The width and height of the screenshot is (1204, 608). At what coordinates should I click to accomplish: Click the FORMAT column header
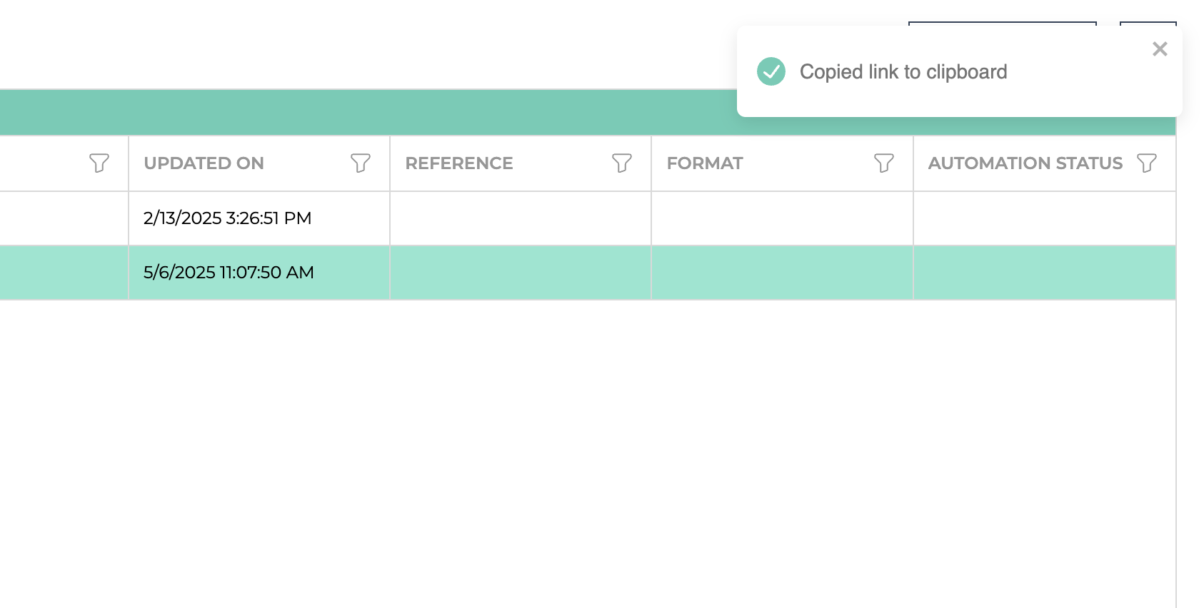705,163
